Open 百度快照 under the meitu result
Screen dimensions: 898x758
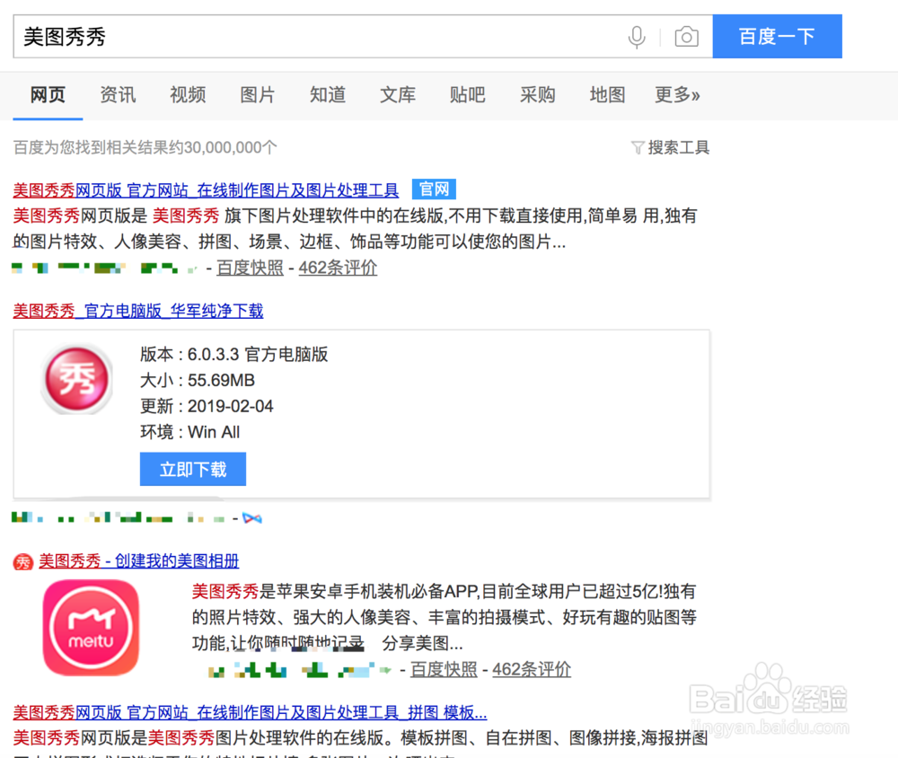coord(444,669)
